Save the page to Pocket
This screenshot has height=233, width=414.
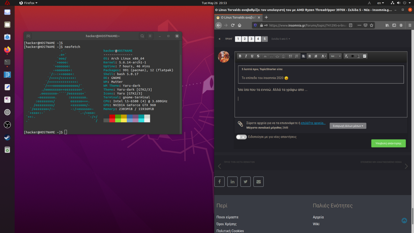coord(365,25)
